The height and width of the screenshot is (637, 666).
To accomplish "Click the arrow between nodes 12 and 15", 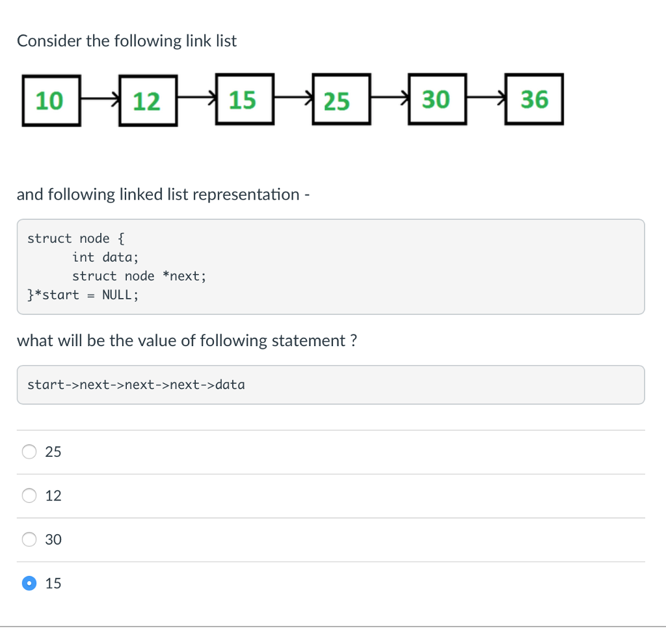I will click(x=196, y=98).
